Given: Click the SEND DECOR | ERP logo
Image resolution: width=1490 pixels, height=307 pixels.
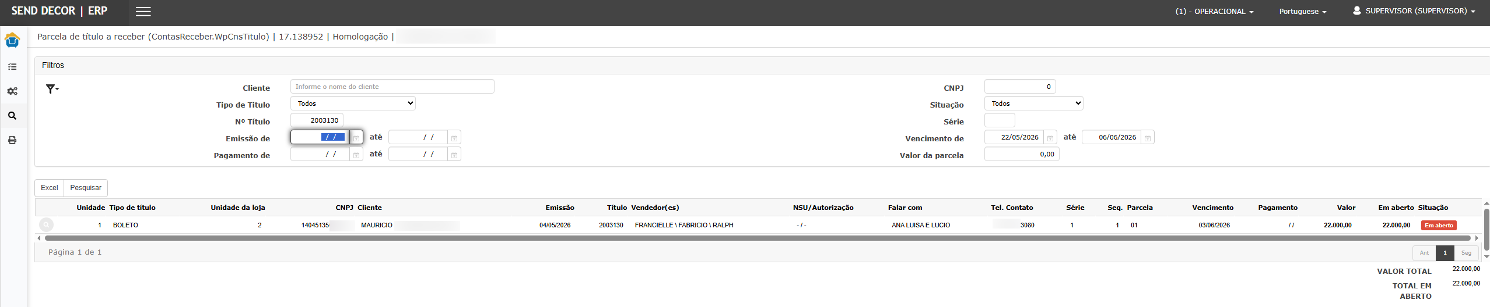Looking at the screenshot, I should tap(59, 11).
